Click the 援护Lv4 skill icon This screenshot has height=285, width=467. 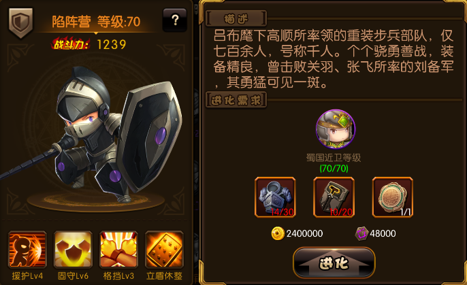coord(27,250)
